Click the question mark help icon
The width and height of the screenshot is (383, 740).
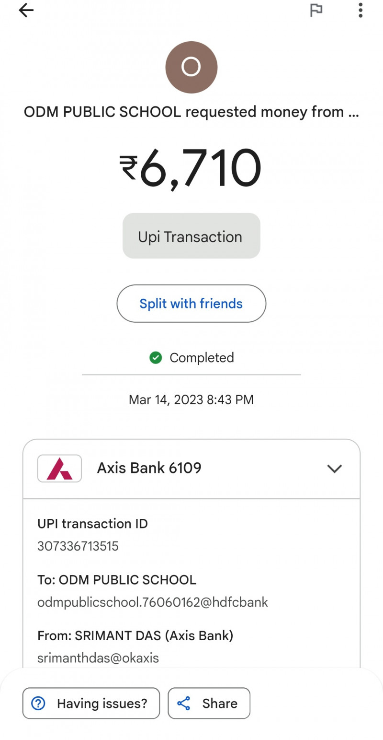pyautogui.click(x=38, y=704)
